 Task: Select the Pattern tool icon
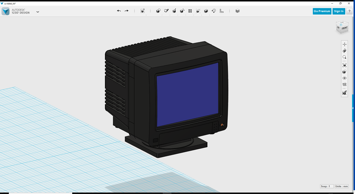coord(190,11)
